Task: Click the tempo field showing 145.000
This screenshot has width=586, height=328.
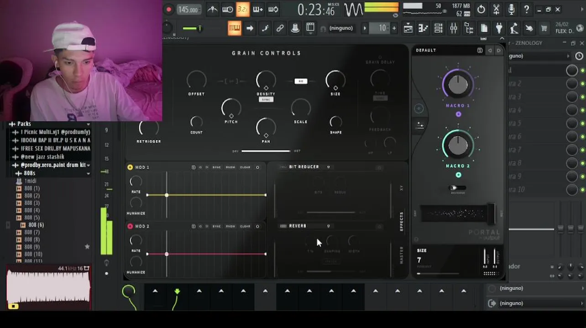Action: pyautogui.click(x=188, y=10)
